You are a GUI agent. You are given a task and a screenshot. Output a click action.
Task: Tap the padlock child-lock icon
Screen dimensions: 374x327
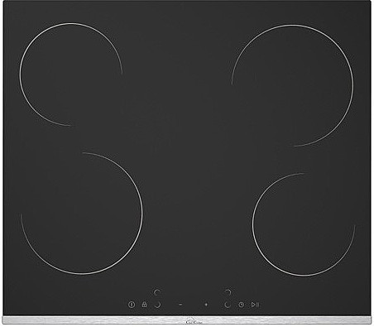[x=144, y=305]
